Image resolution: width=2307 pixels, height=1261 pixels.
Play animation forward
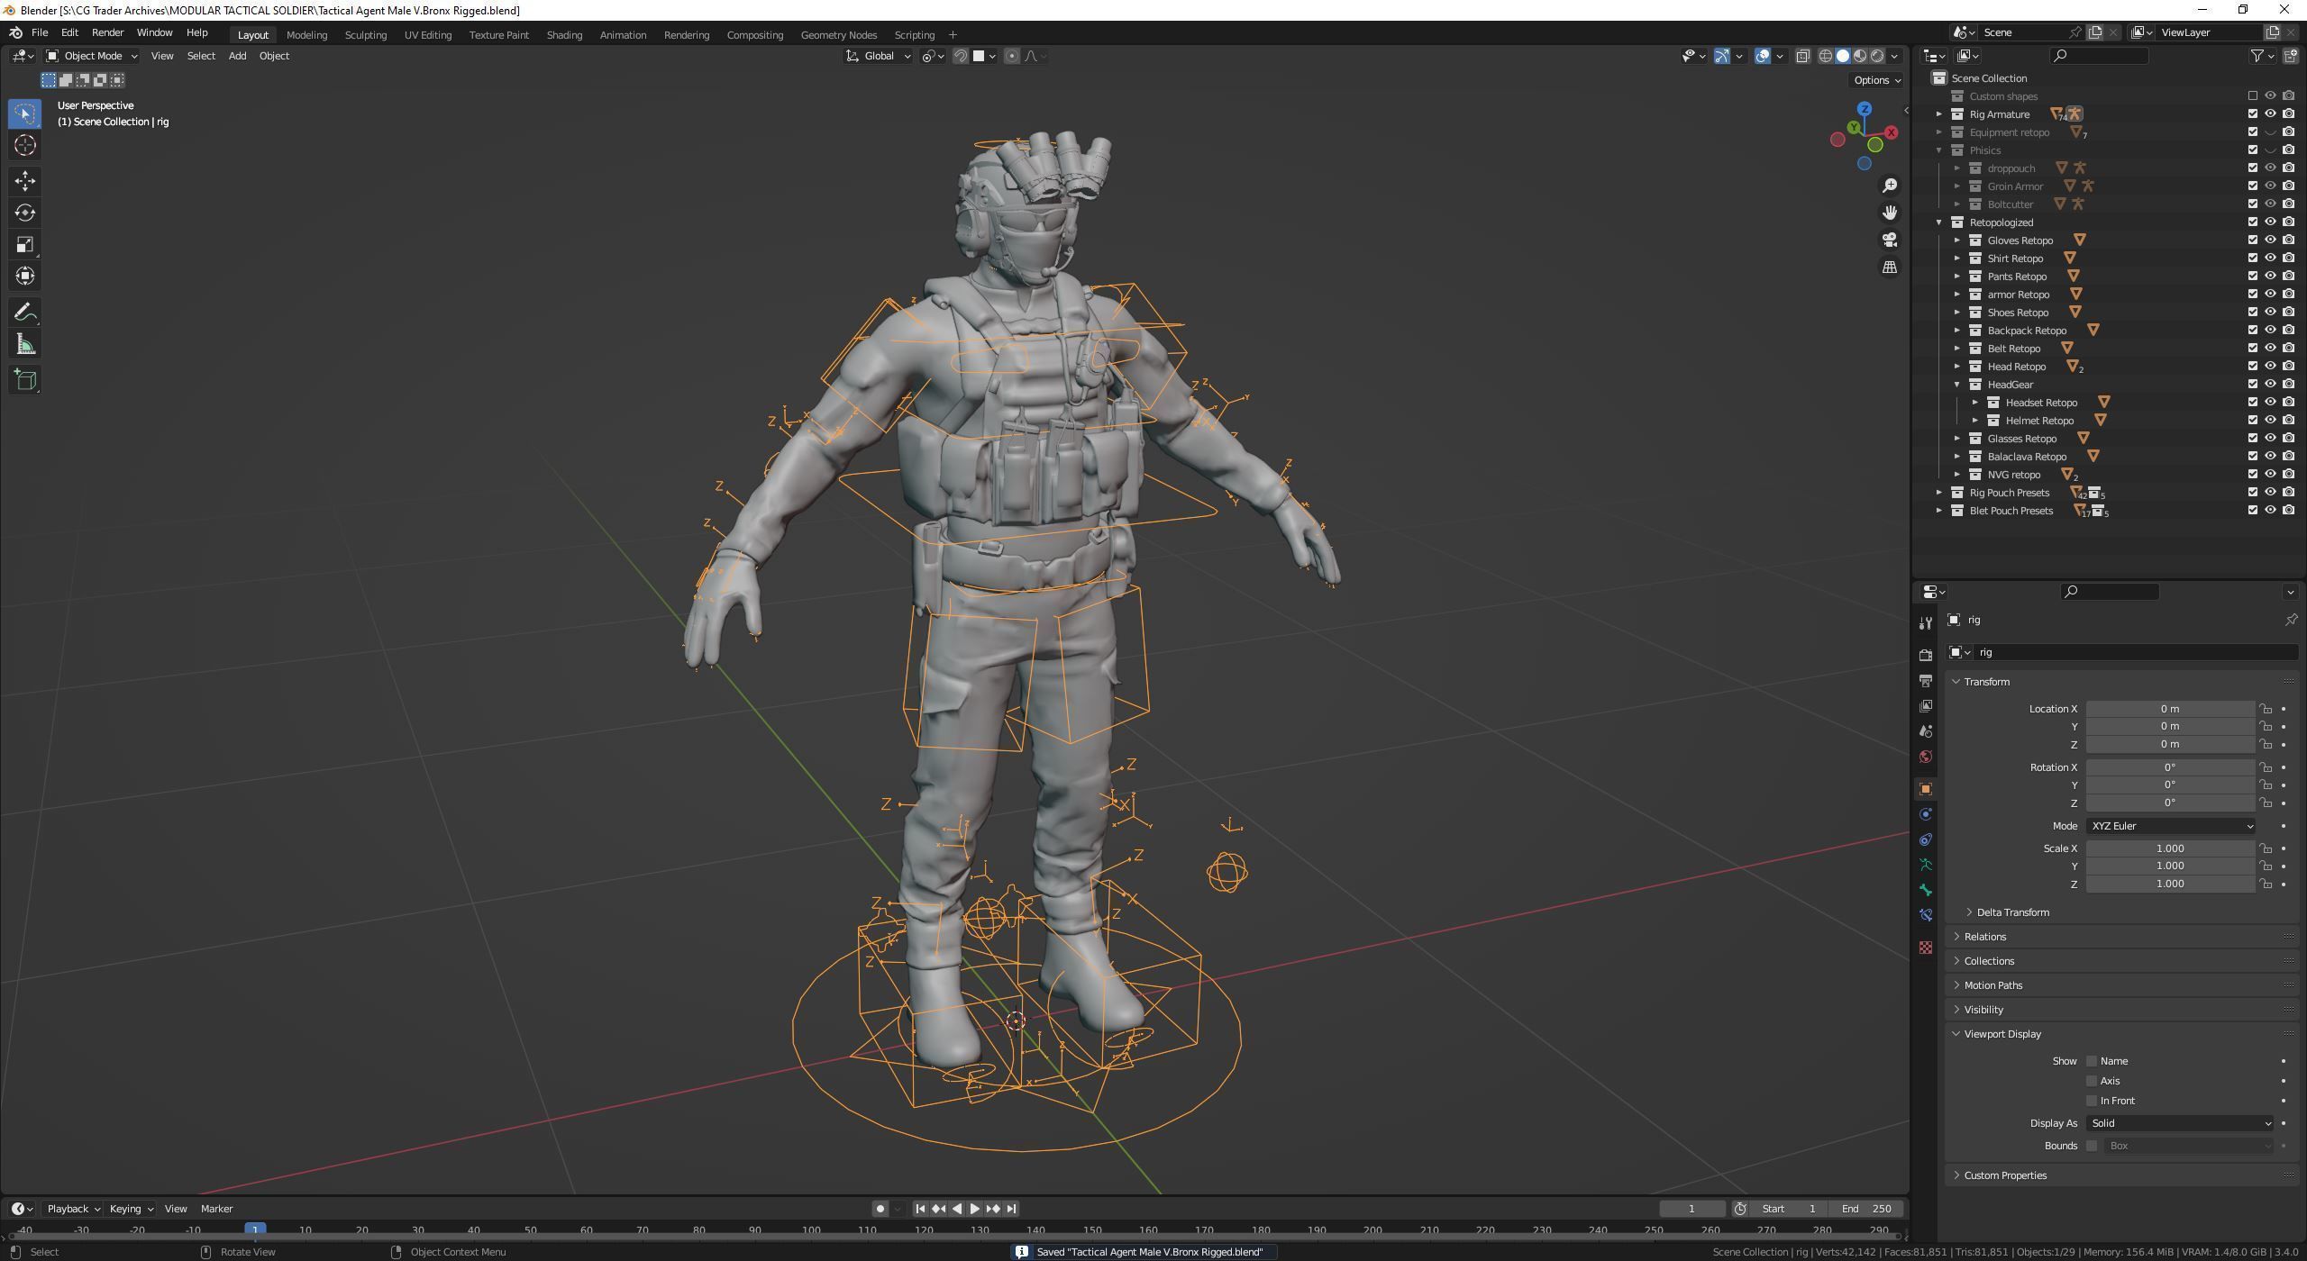click(x=974, y=1209)
